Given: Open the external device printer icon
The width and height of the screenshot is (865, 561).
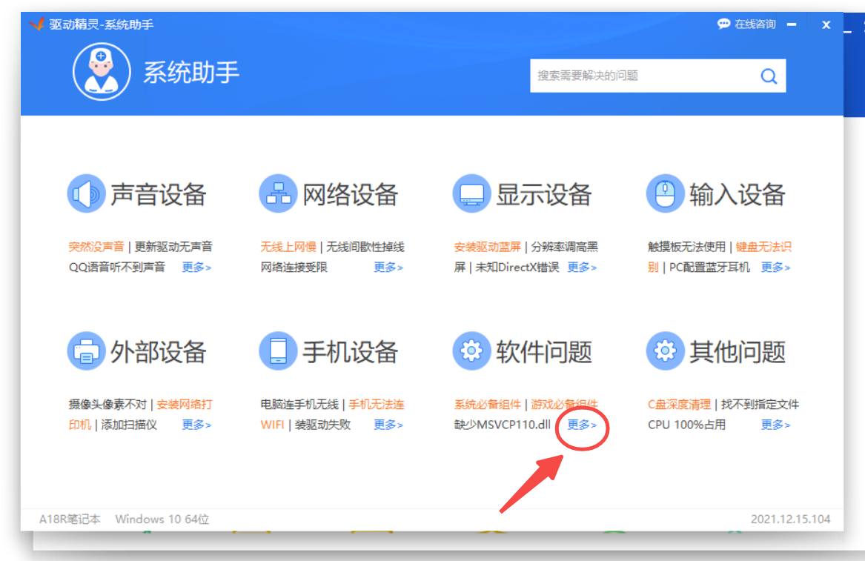Looking at the screenshot, I should (86, 351).
